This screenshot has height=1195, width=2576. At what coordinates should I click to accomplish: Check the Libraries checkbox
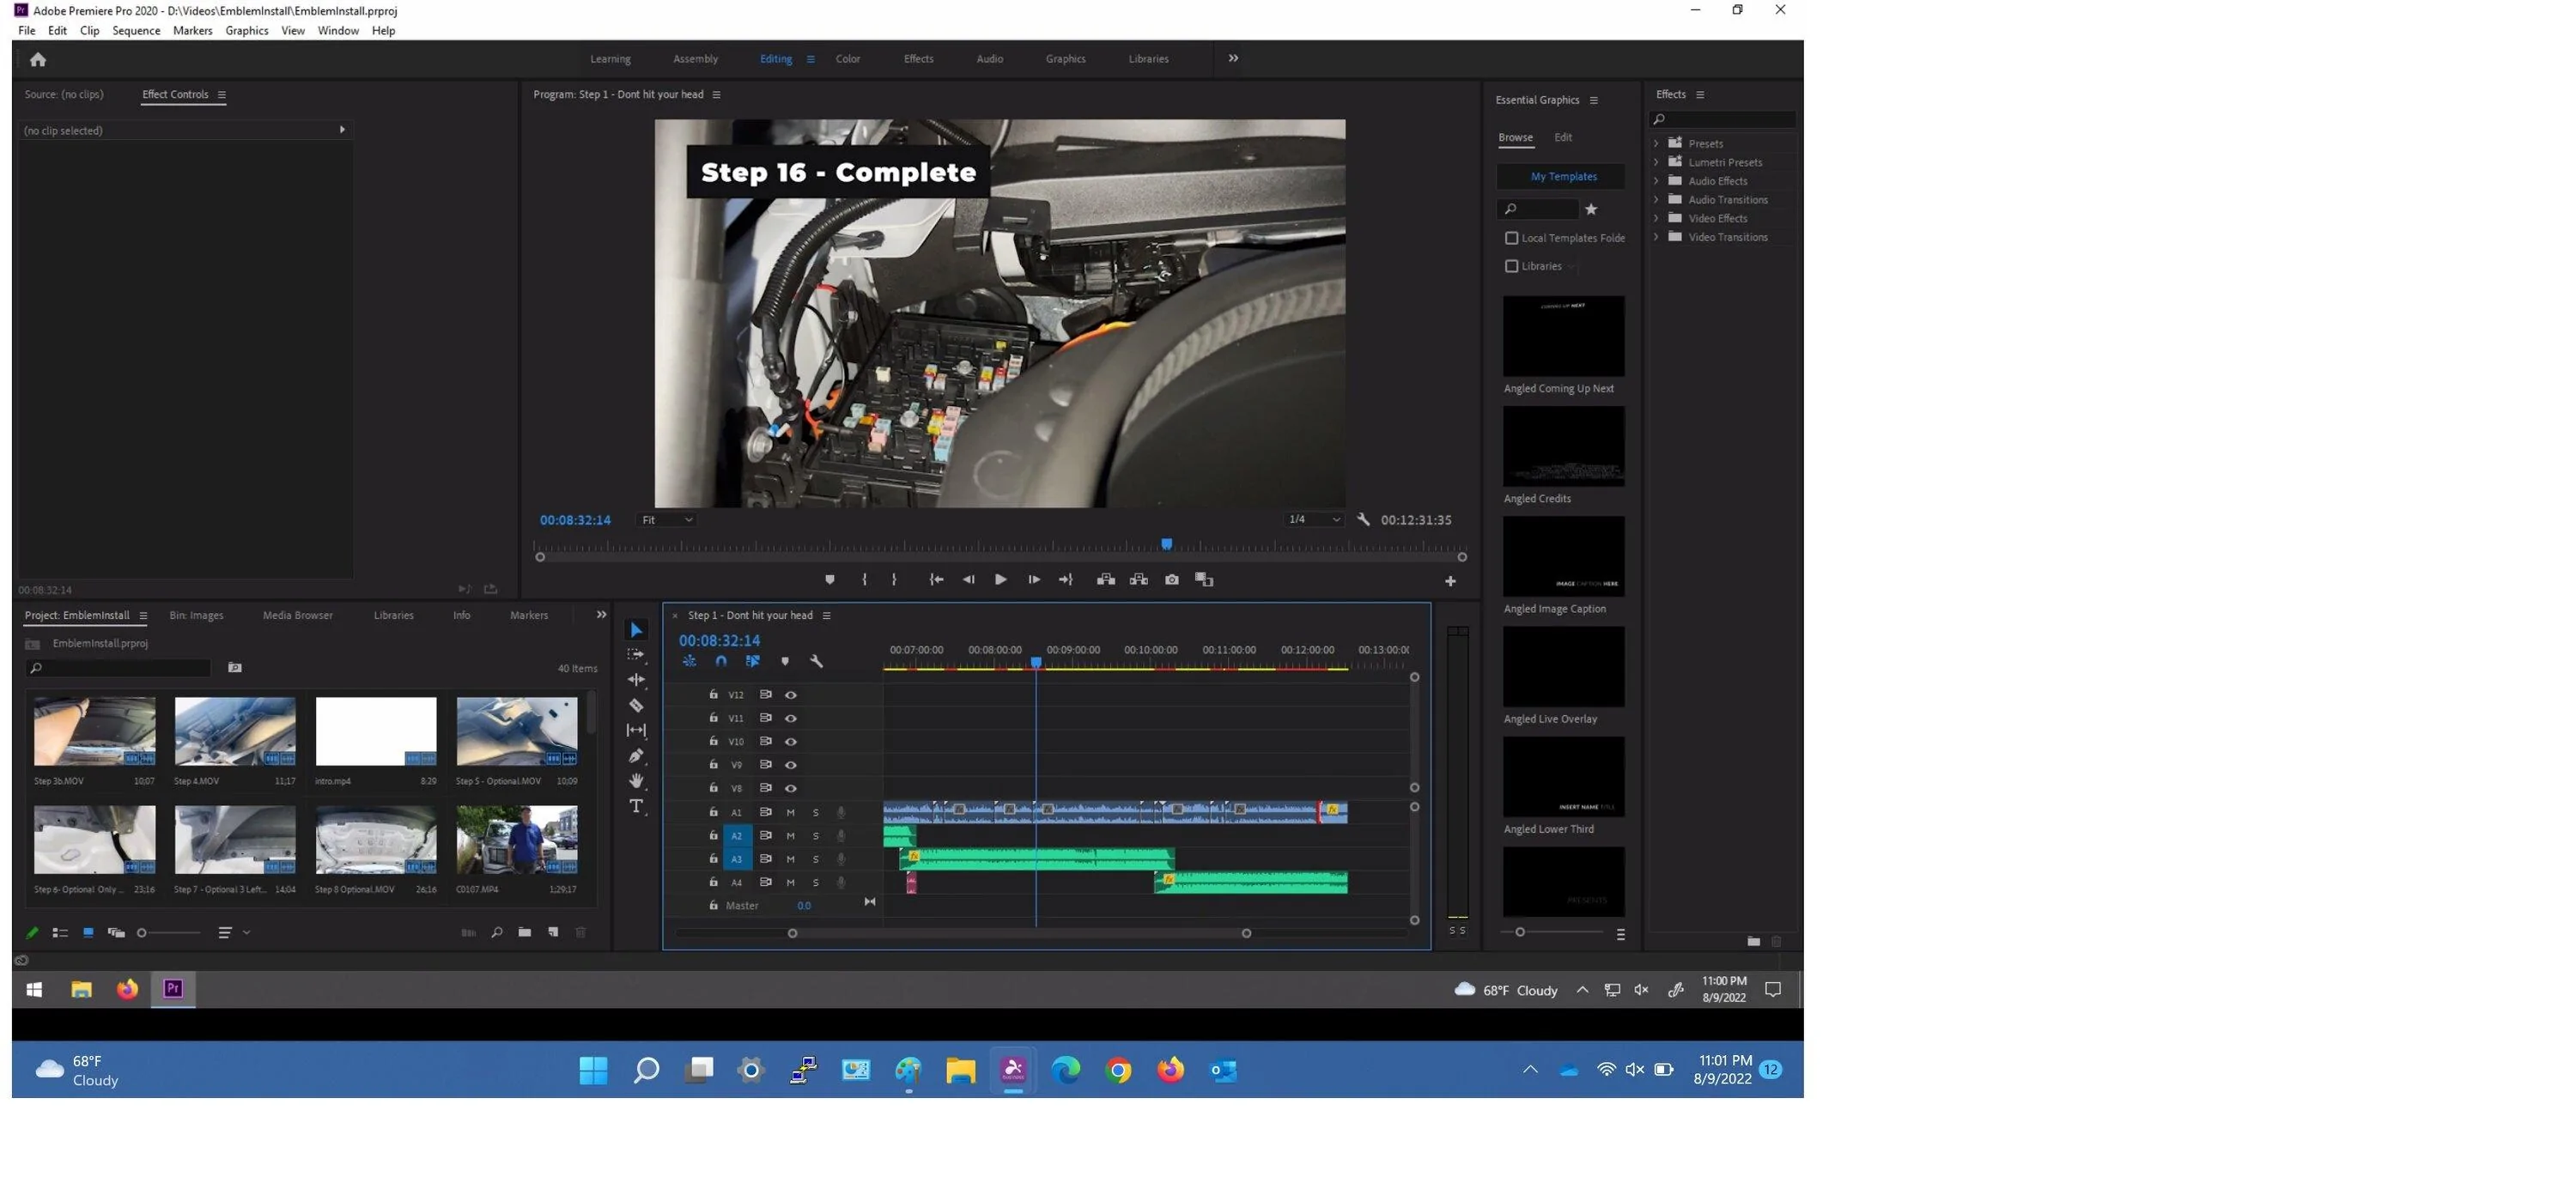point(1511,266)
